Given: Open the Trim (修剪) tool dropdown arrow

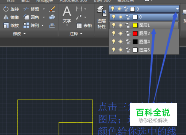Looking at the screenshot, I should (x=44, y=9).
